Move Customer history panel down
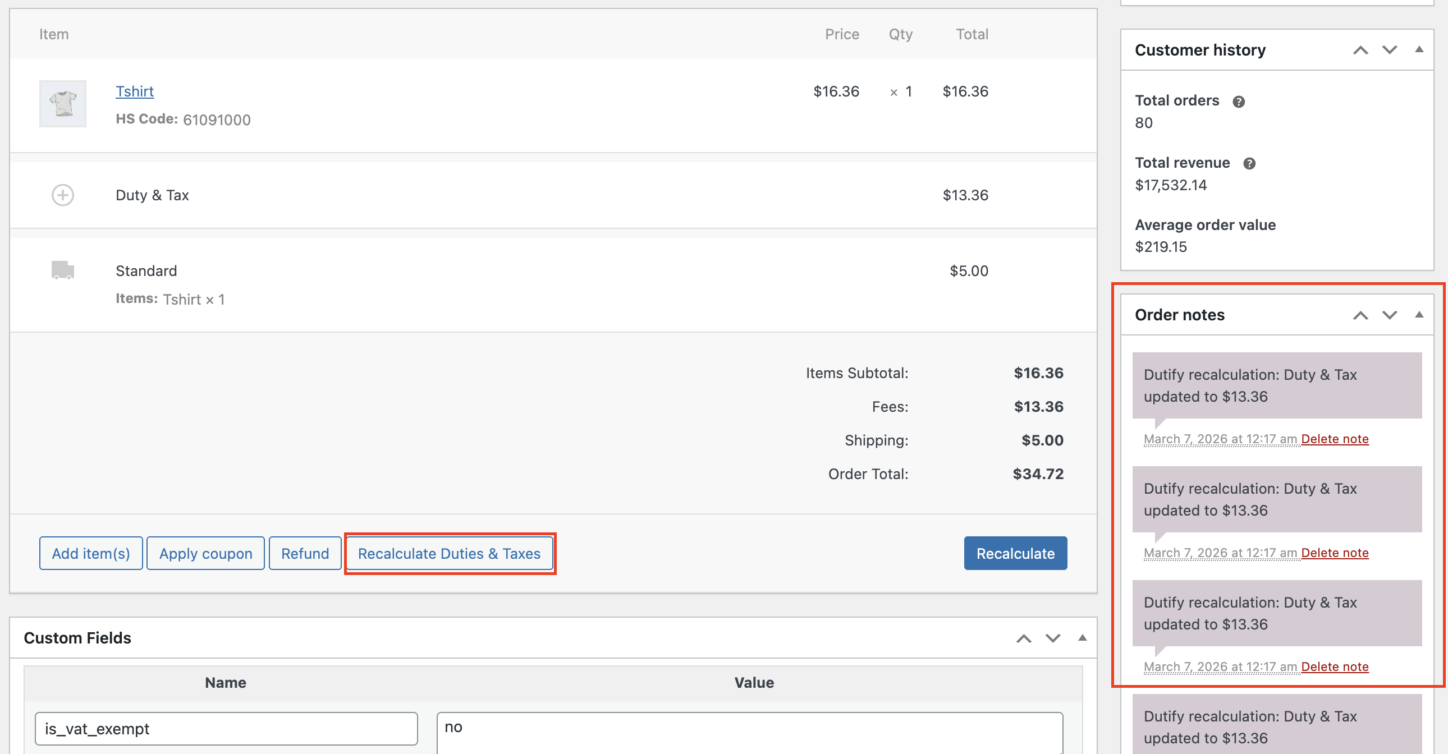Screen dimensions: 1448x754 [1389, 50]
